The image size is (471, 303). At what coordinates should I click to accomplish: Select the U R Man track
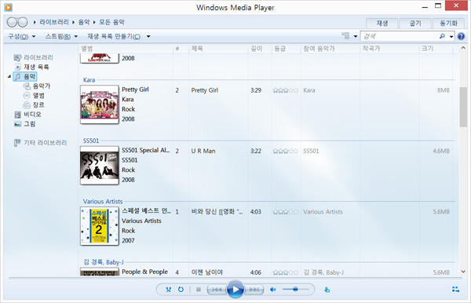tap(203, 151)
